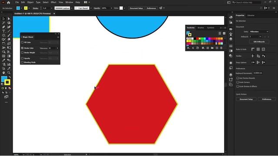Show rulers in Ruler & Grids

[253, 49]
